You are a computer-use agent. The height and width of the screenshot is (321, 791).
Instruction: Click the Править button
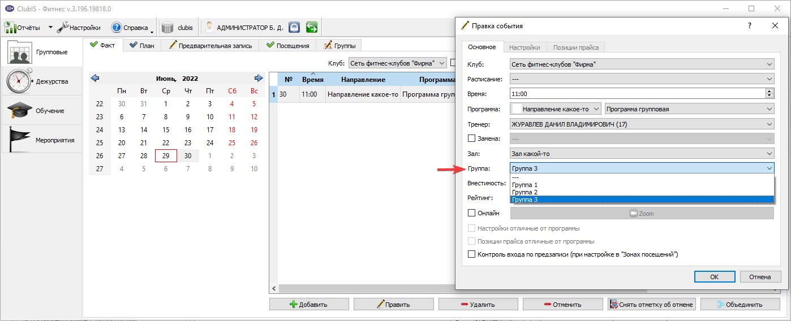click(x=394, y=304)
